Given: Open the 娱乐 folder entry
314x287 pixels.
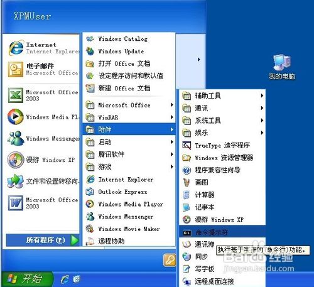Looking at the screenshot, I should [222, 133].
